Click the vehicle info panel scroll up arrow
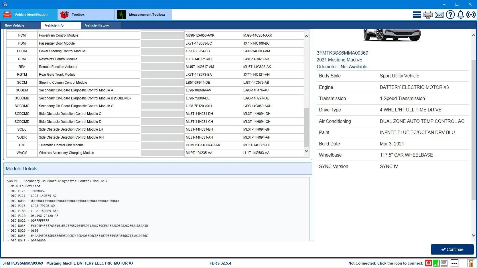 tap(473, 35)
